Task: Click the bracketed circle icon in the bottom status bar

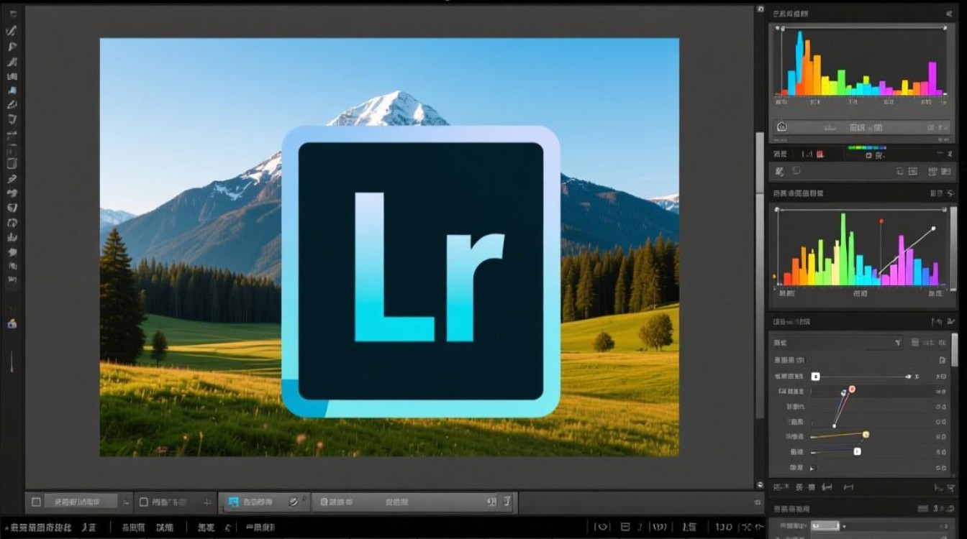Action: pyautogui.click(x=601, y=528)
